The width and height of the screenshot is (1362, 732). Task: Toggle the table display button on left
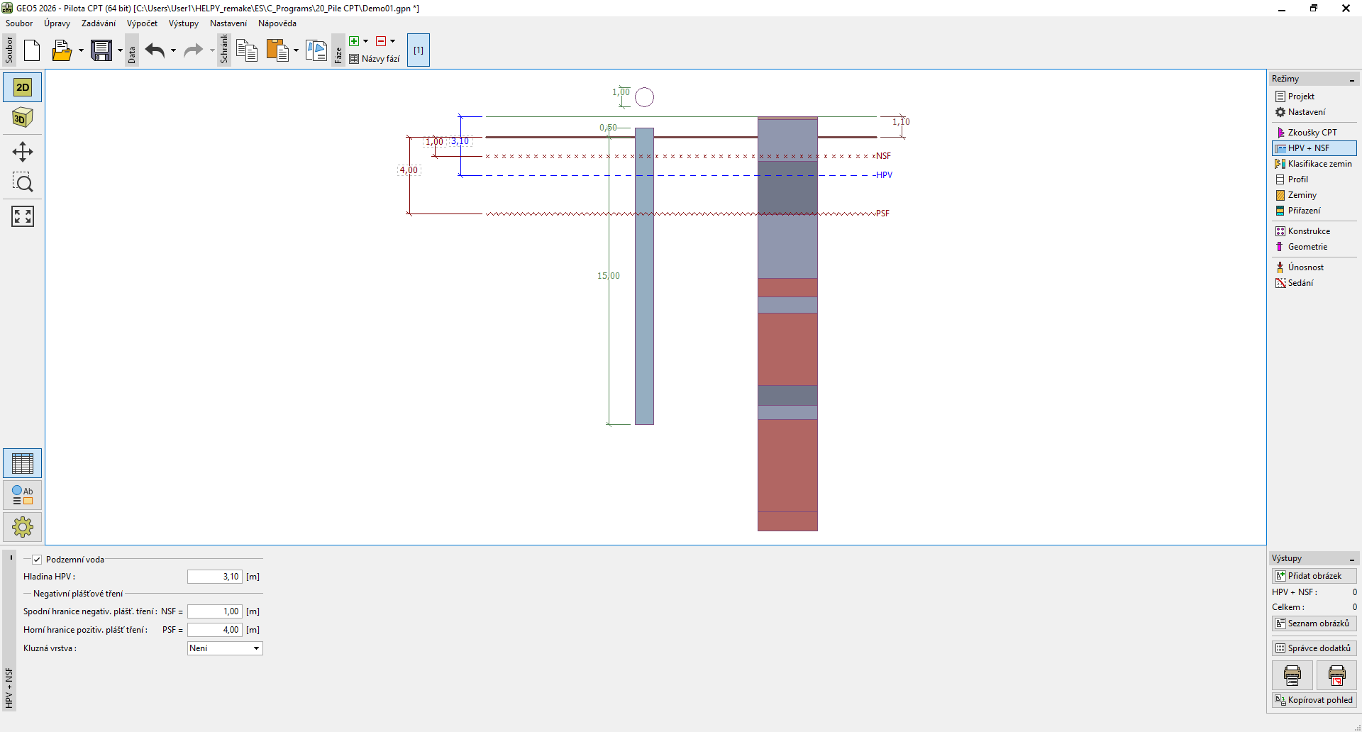[23, 463]
